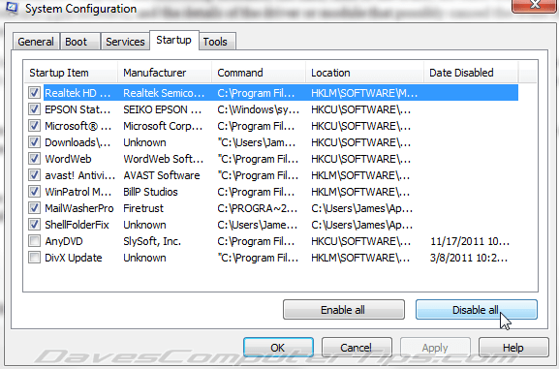Uncheck the Downloads\... startup item checkbox
The height and width of the screenshot is (369, 559).
[x=34, y=142]
